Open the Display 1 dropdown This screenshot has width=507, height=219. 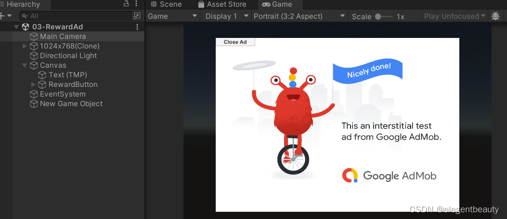click(x=226, y=16)
